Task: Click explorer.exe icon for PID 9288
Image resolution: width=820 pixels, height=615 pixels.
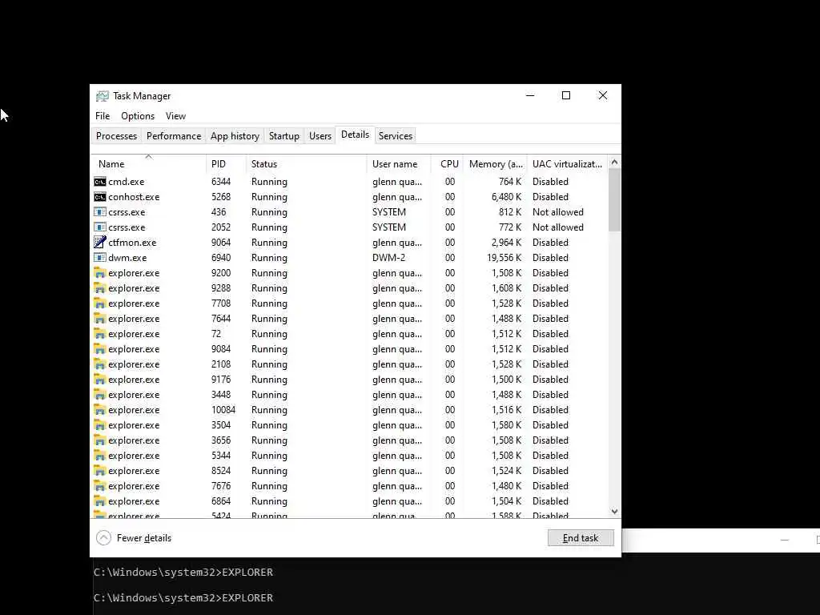Action: [x=99, y=287]
